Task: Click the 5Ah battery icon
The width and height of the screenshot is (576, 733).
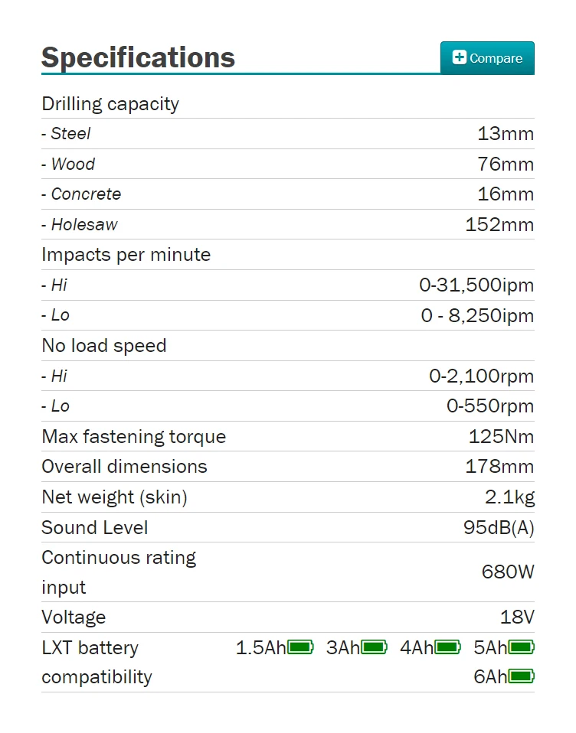Action: coord(522,648)
